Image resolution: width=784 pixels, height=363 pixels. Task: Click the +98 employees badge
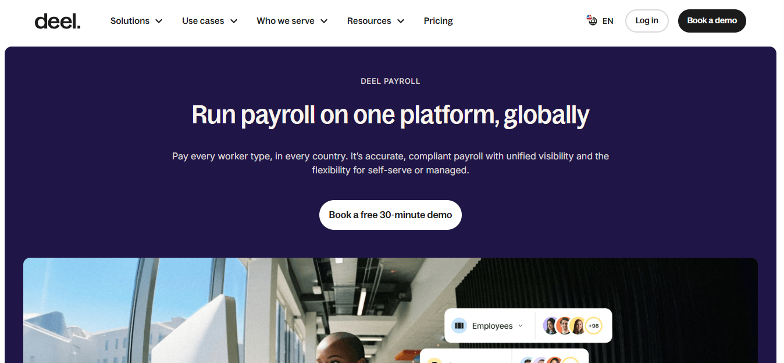point(593,326)
